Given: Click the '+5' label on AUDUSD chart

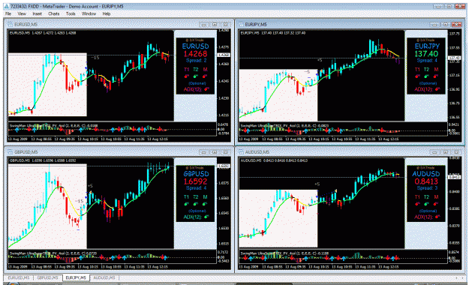Looking at the screenshot, I should (x=317, y=184).
